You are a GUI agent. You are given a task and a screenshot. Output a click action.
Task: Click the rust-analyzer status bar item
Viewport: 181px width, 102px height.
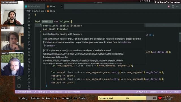click(56, 92)
